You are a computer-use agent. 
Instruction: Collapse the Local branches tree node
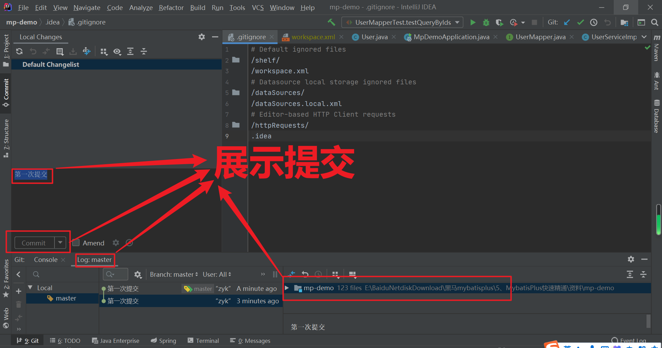click(x=30, y=287)
